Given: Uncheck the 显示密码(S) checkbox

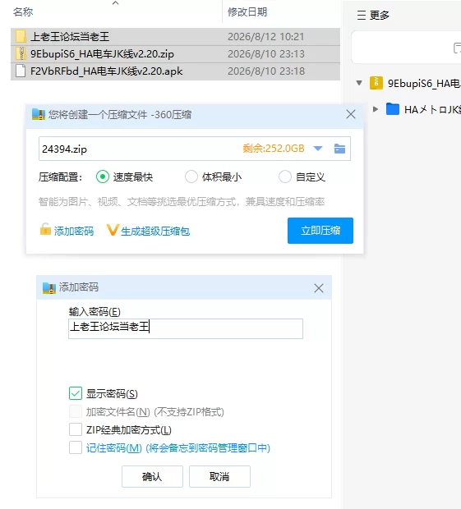Looking at the screenshot, I should 76,393.
